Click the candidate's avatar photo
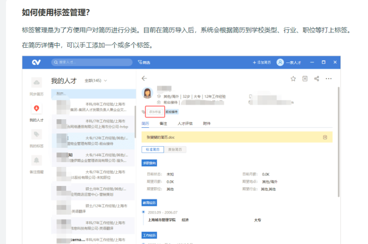The width and height of the screenshot is (368, 244). click(147, 92)
